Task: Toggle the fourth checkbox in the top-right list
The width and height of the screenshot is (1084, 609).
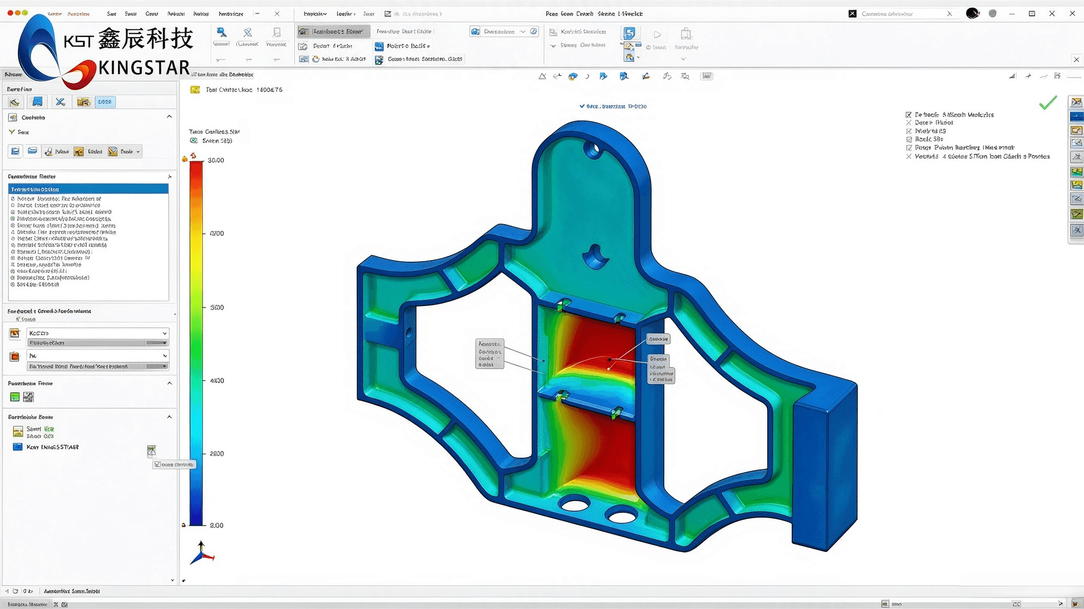Action: pyautogui.click(x=909, y=140)
